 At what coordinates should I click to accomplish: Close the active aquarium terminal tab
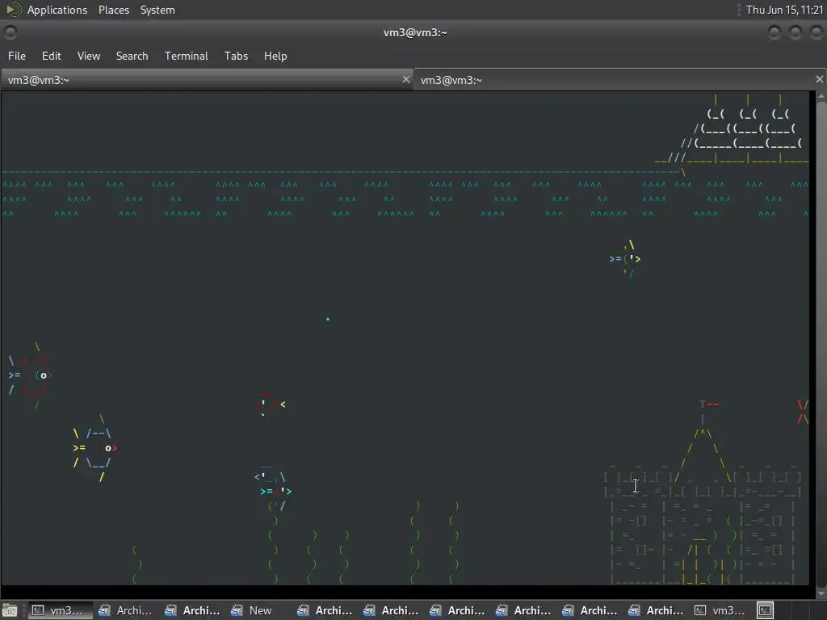[x=819, y=79]
